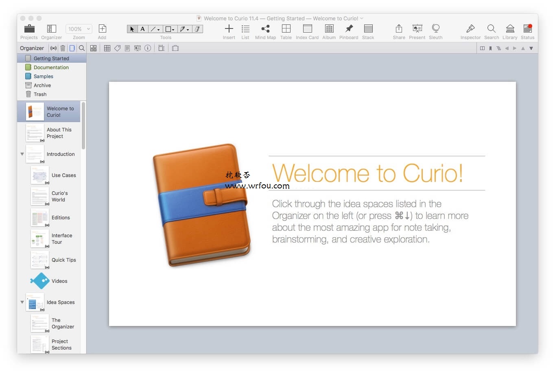Insert a List figure

tap(245, 28)
